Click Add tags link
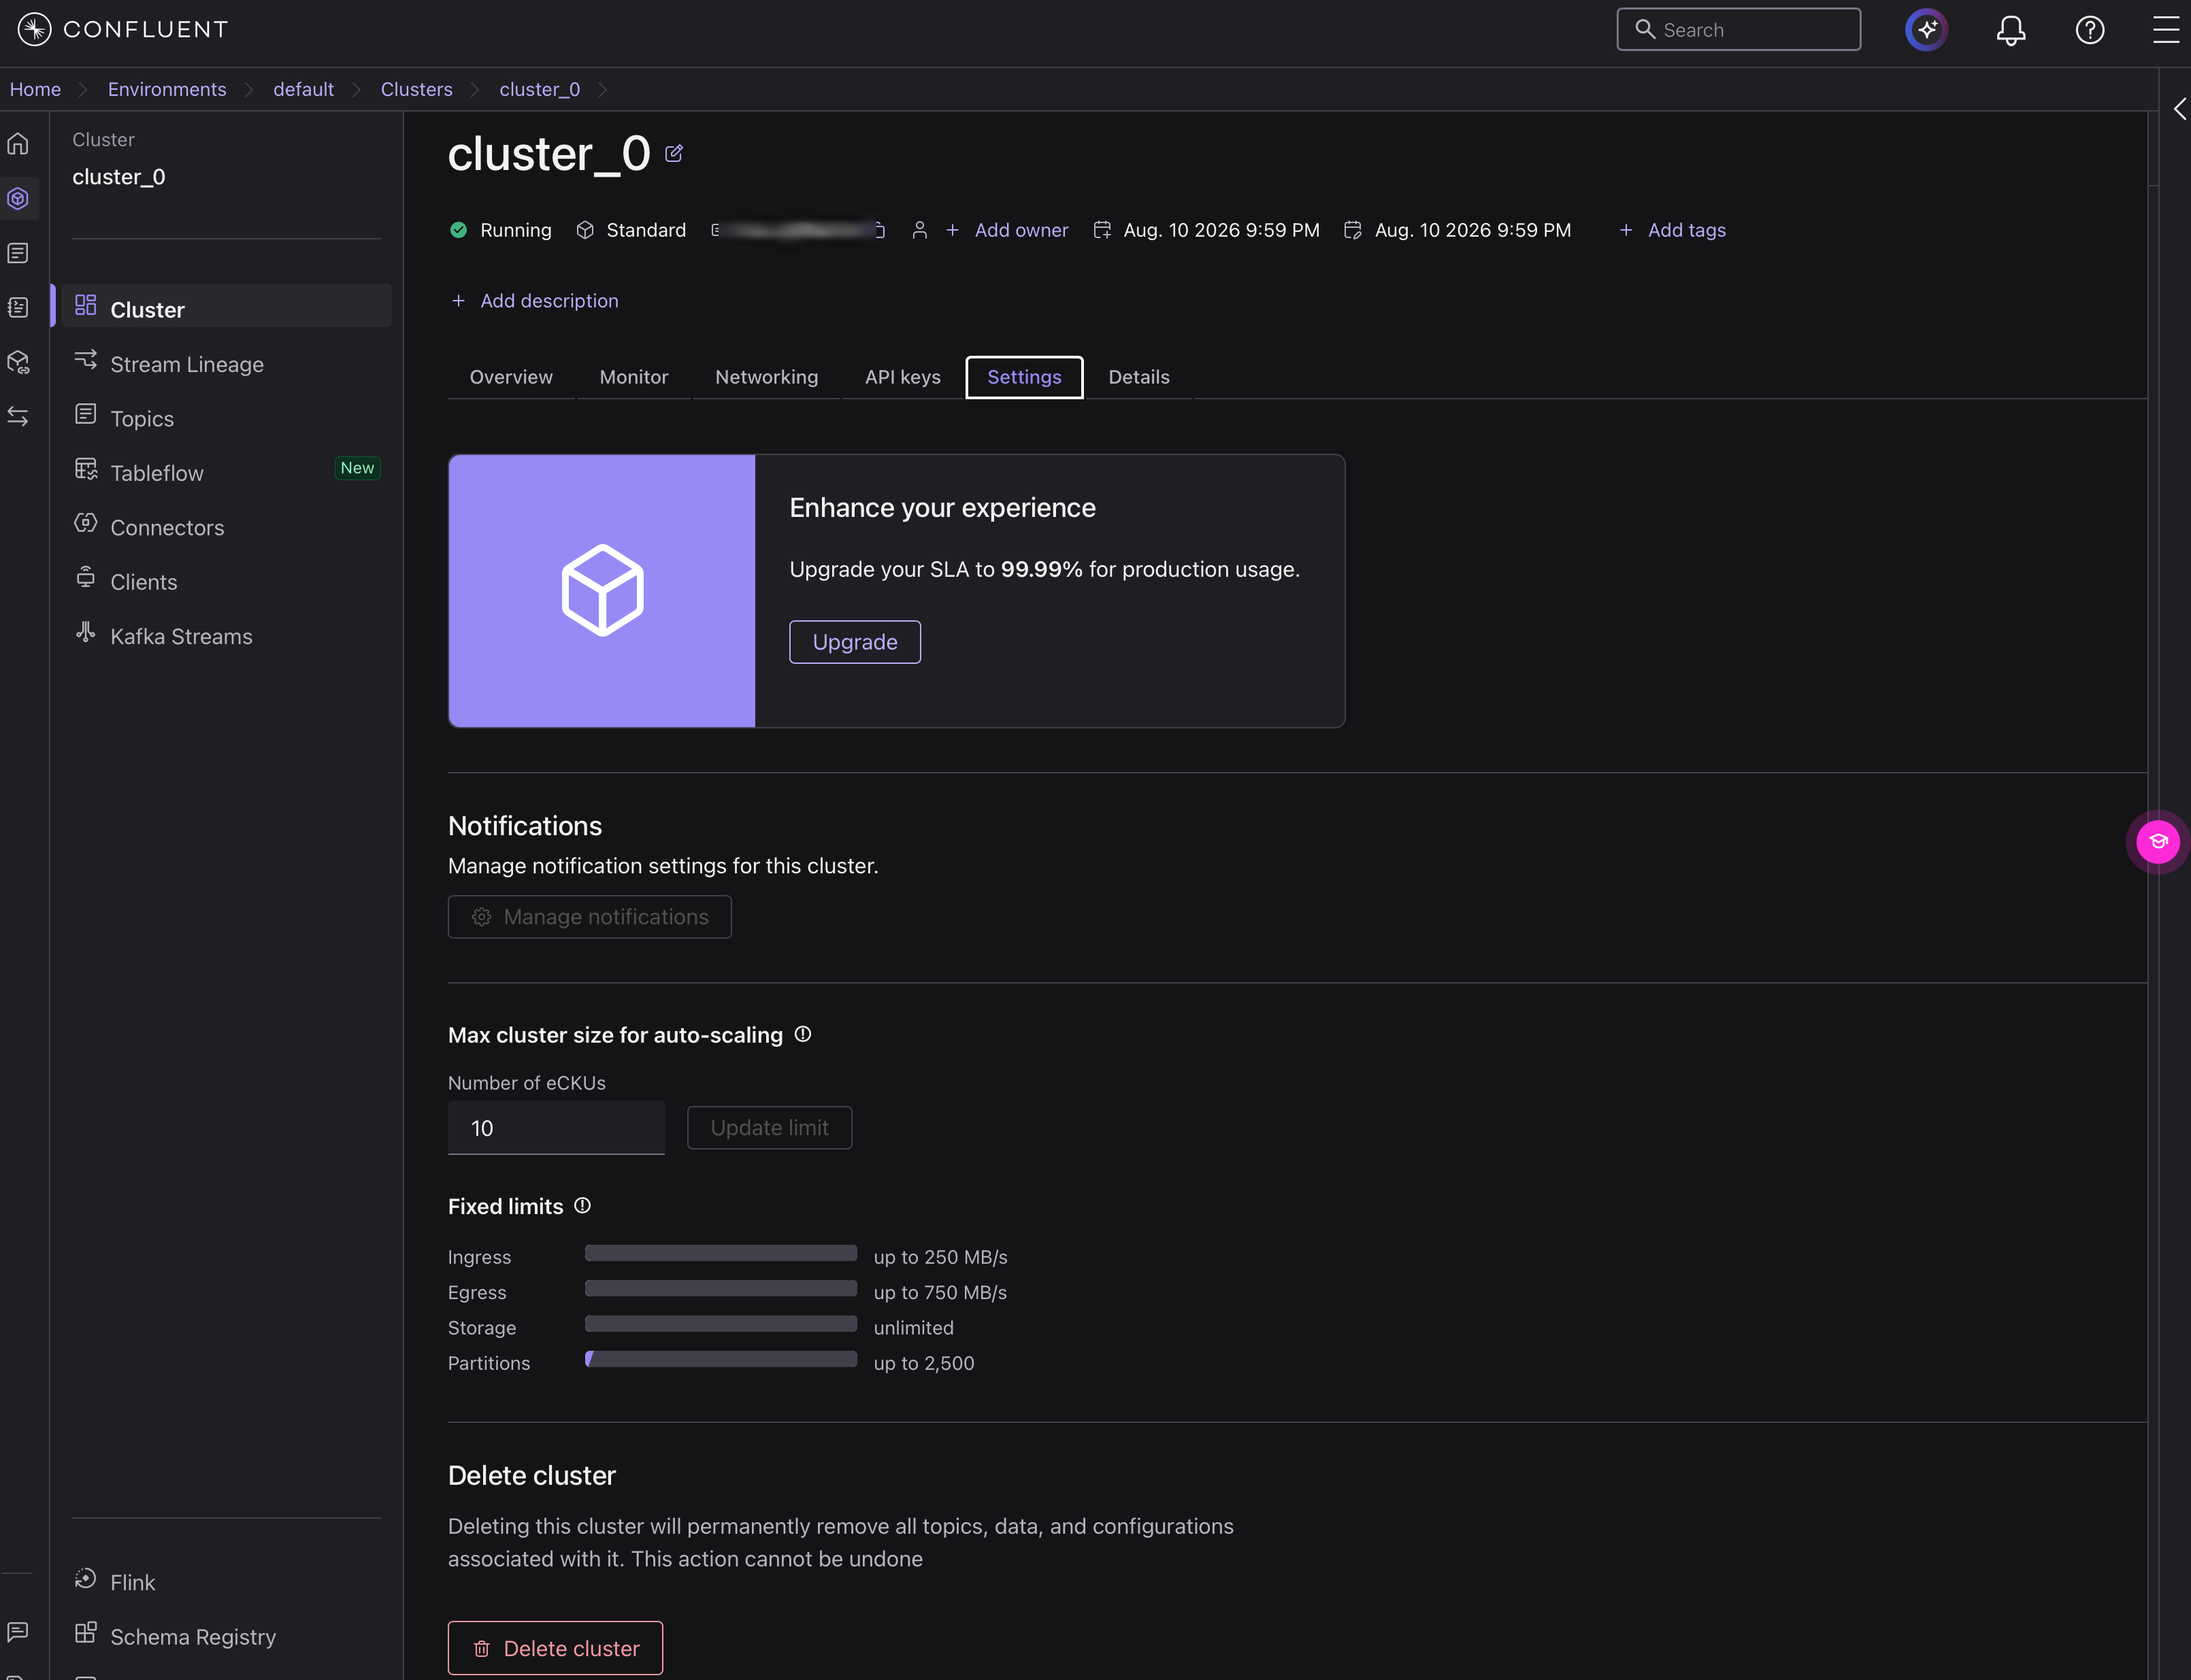This screenshot has width=2191, height=1680. point(1672,230)
